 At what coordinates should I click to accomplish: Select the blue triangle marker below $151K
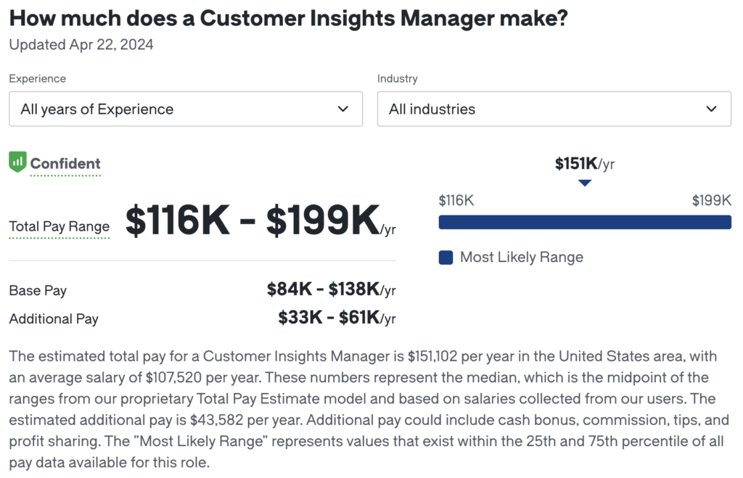click(x=585, y=184)
